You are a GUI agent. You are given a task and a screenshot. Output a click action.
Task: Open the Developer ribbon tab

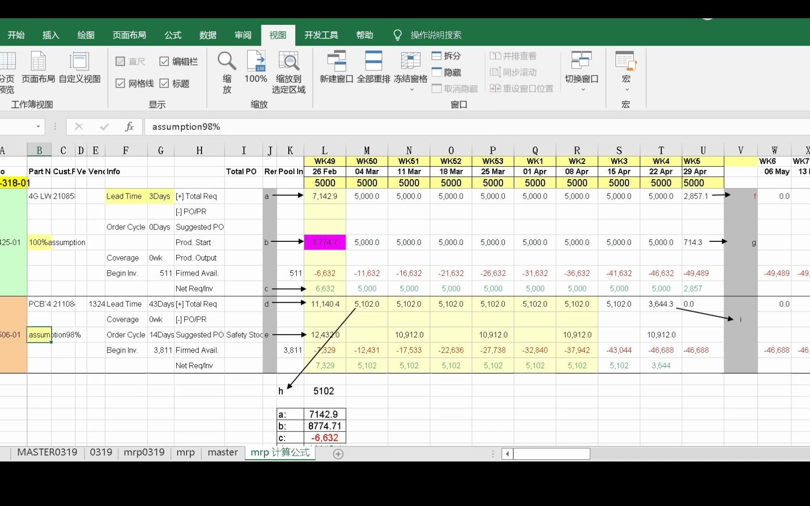tap(321, 35)
